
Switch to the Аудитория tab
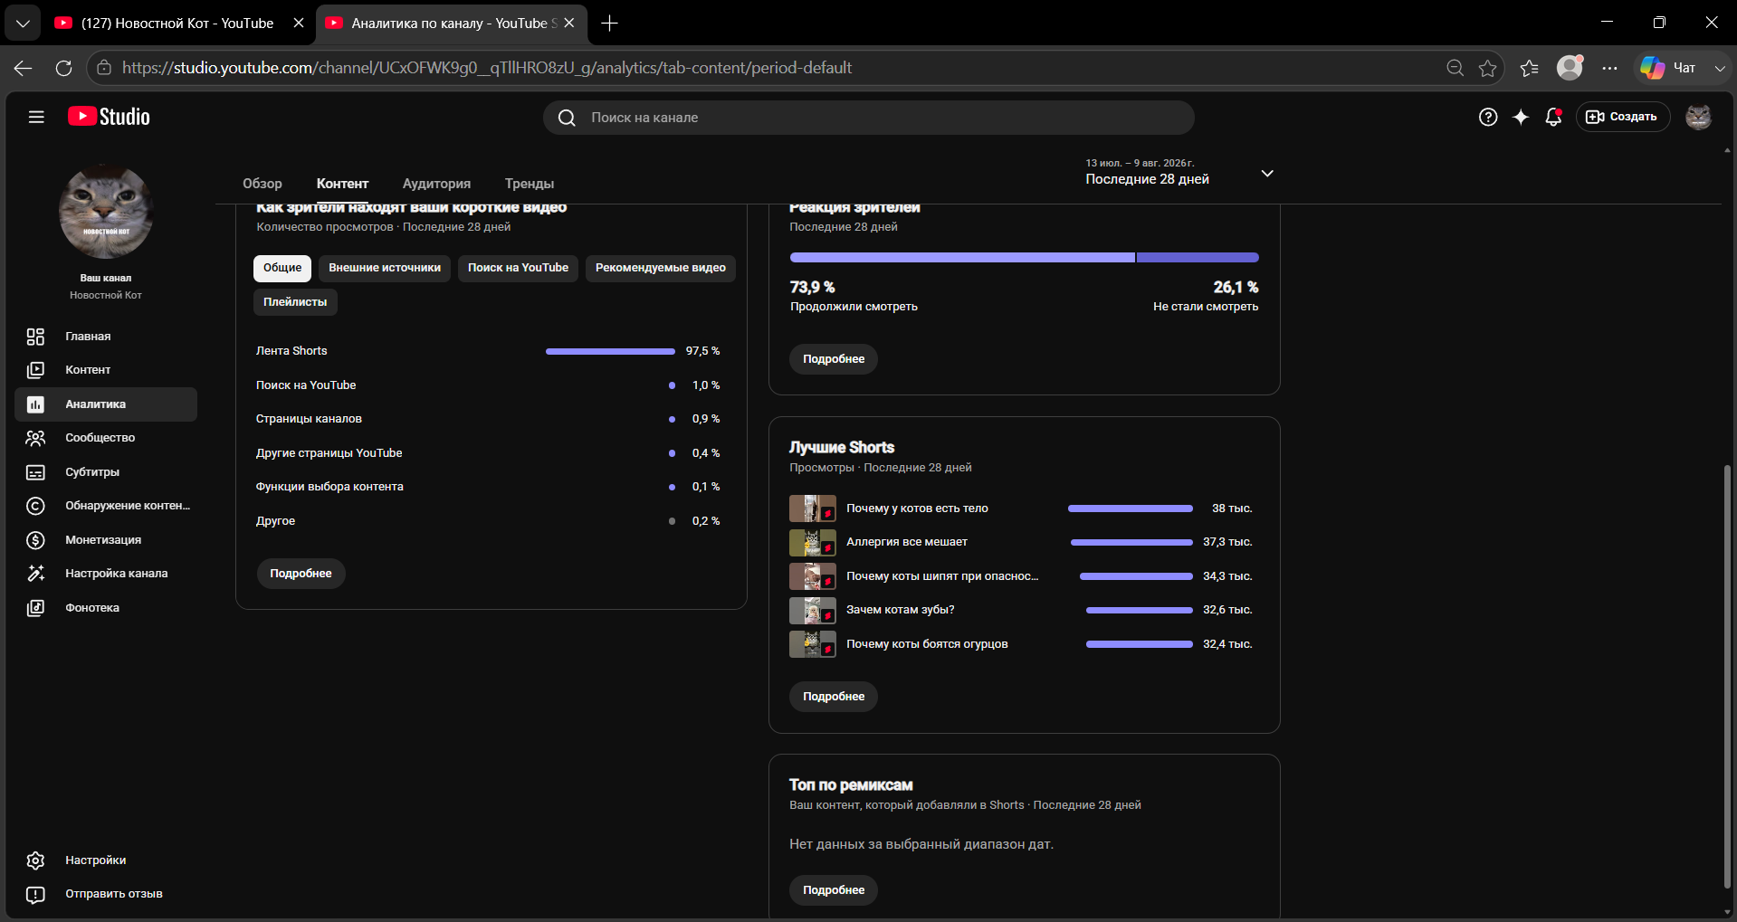click(436, 184)
